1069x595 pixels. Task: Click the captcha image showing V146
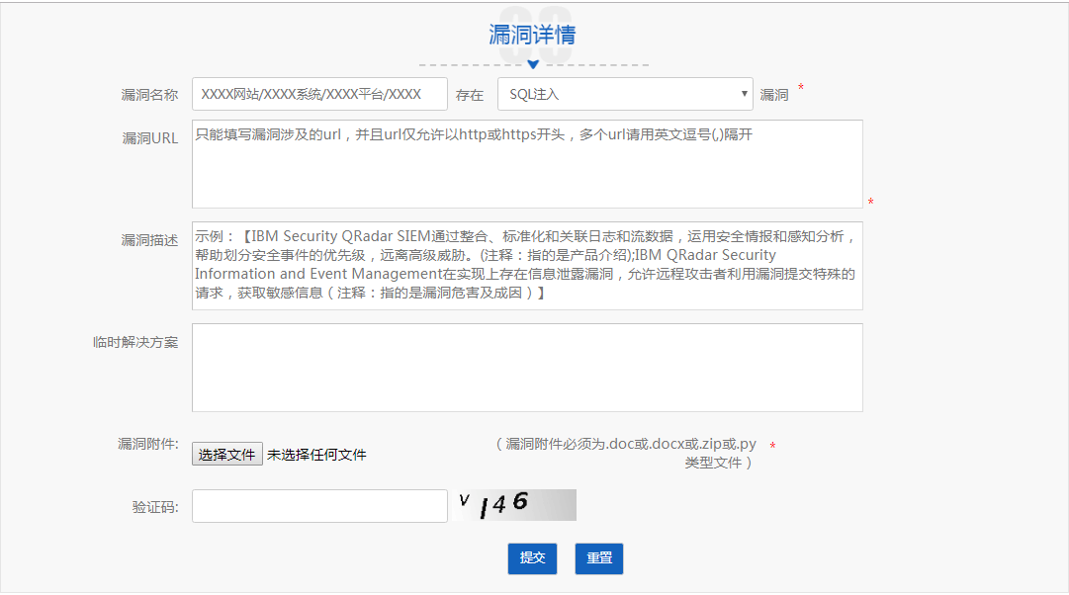pyautogui.click(x=516, y=504)
